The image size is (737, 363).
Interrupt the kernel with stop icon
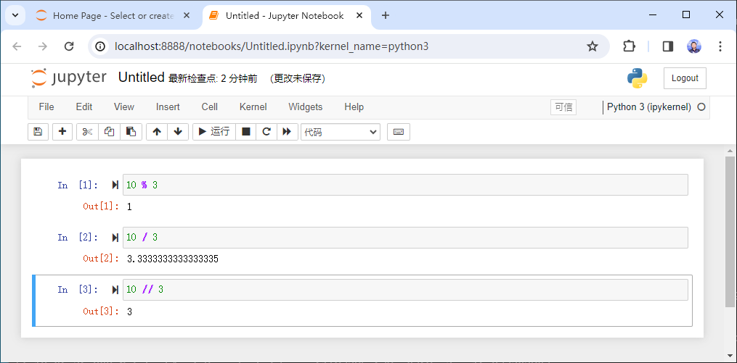pyautogui.click(x=246, y=131)
